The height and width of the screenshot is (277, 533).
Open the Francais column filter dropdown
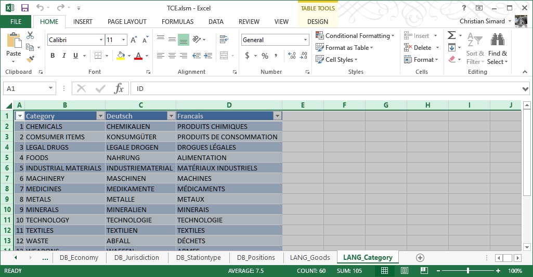(x=277, y=116)
